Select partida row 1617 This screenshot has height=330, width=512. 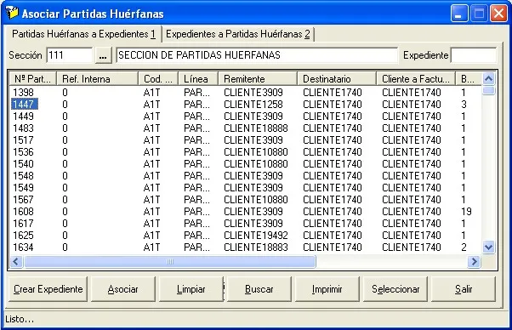pyautogui.click(x=245, y=224)
